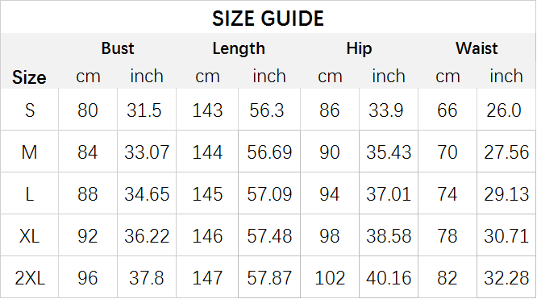Click the Size header label
The image size is (537, 299).
pos(29,77)
